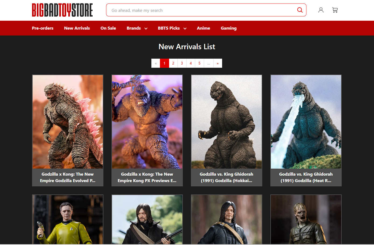Open Godzilla Heat Ray figure product image
Viewport: 374px width, 245px height.
306,122
